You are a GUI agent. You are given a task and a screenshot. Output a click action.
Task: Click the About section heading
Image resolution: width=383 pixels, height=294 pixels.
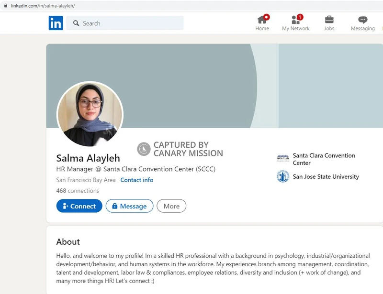[68, 242]
